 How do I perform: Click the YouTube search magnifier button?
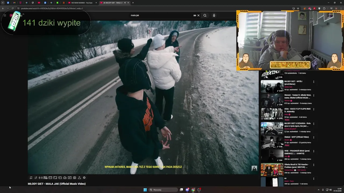205,15
